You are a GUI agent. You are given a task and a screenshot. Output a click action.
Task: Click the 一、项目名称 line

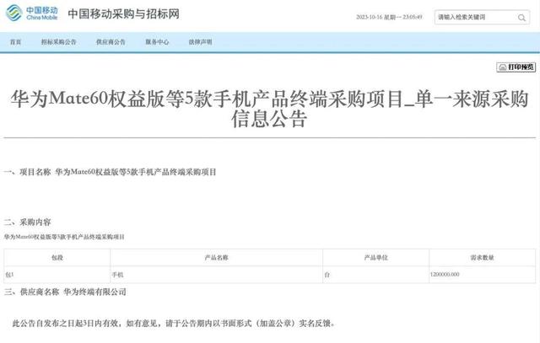click(111, 172)
